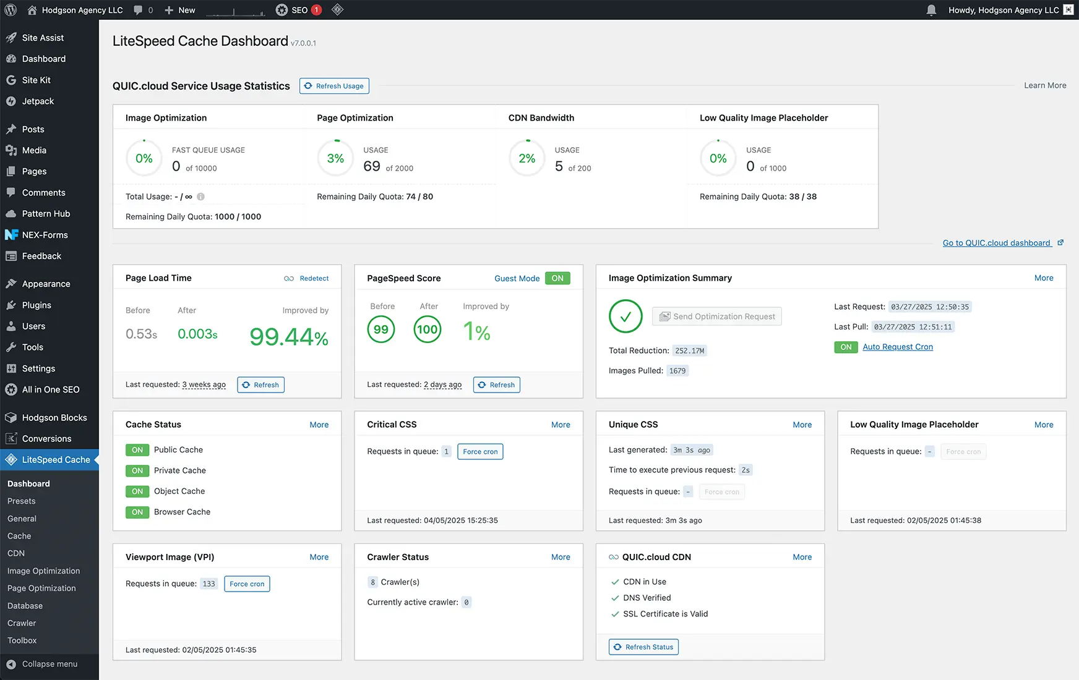Click the Site Assist rocket icon
The width and height of the screenshot is (1079, 680).
pyautogui.click(x=11, y=38)
